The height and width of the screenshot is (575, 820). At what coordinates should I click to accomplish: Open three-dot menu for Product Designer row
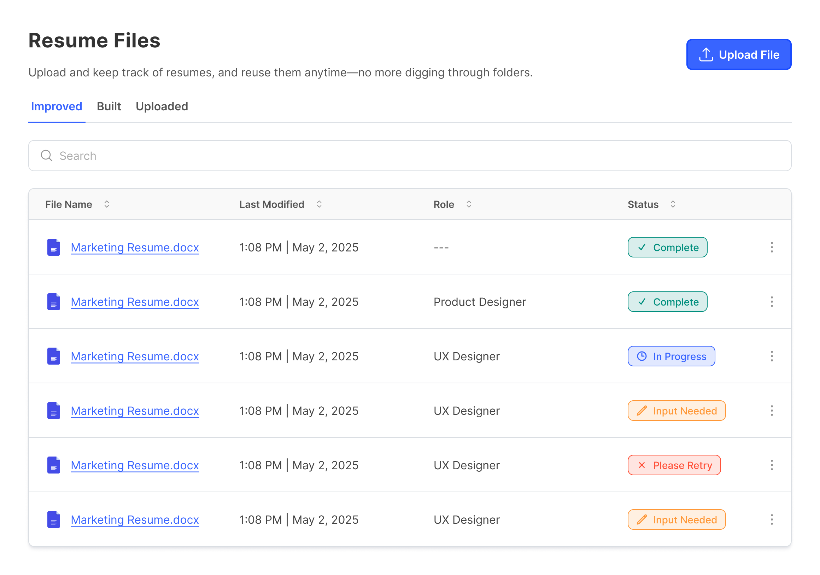772,302
